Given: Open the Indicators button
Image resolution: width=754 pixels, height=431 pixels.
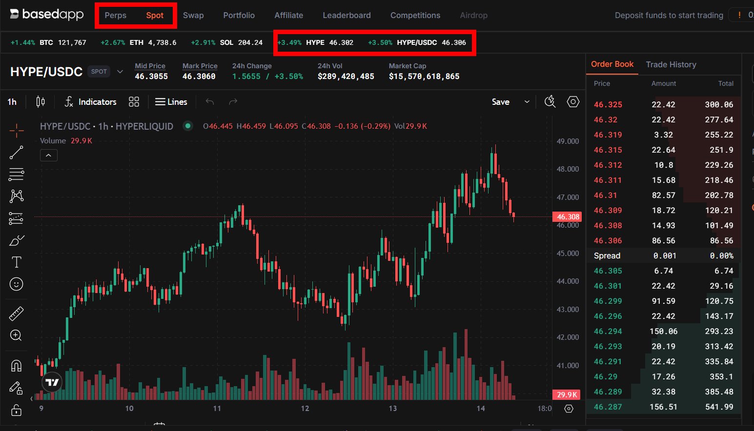Looking at the screenshot, I should [x=91, y=101].
